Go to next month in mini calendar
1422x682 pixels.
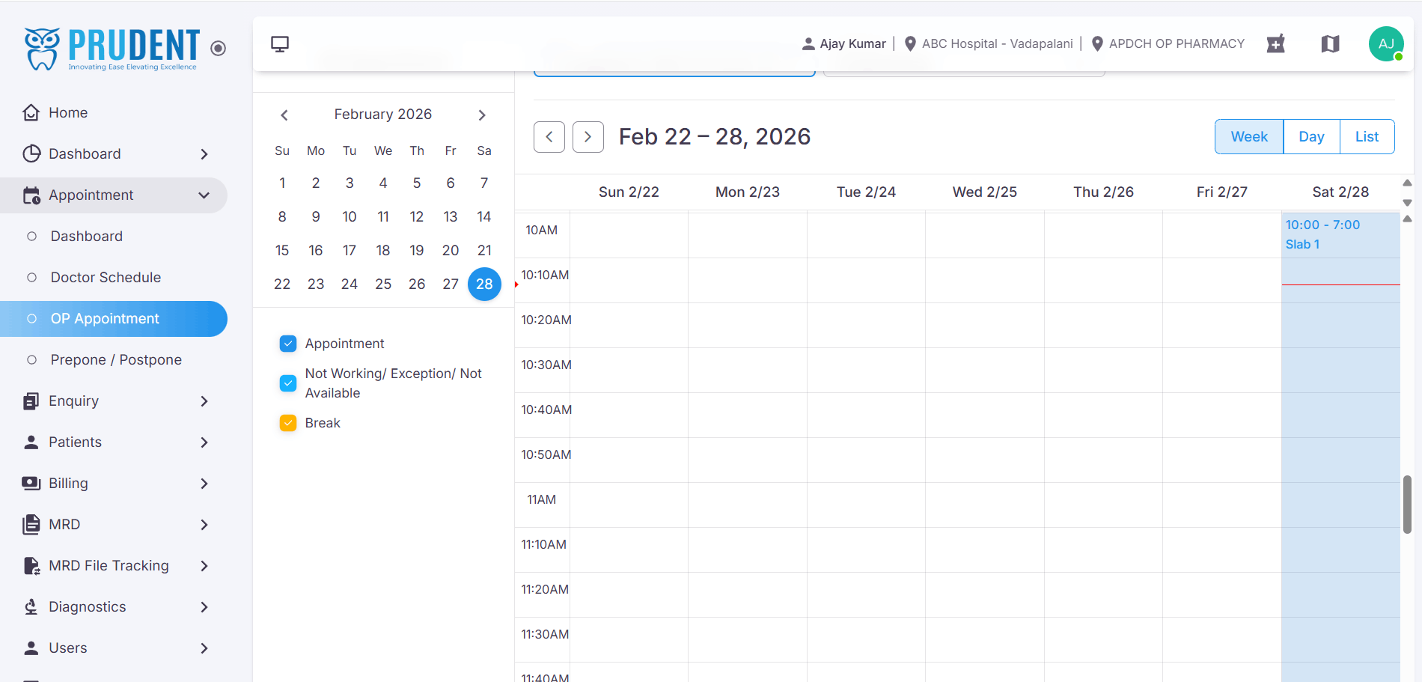point(482,115)
